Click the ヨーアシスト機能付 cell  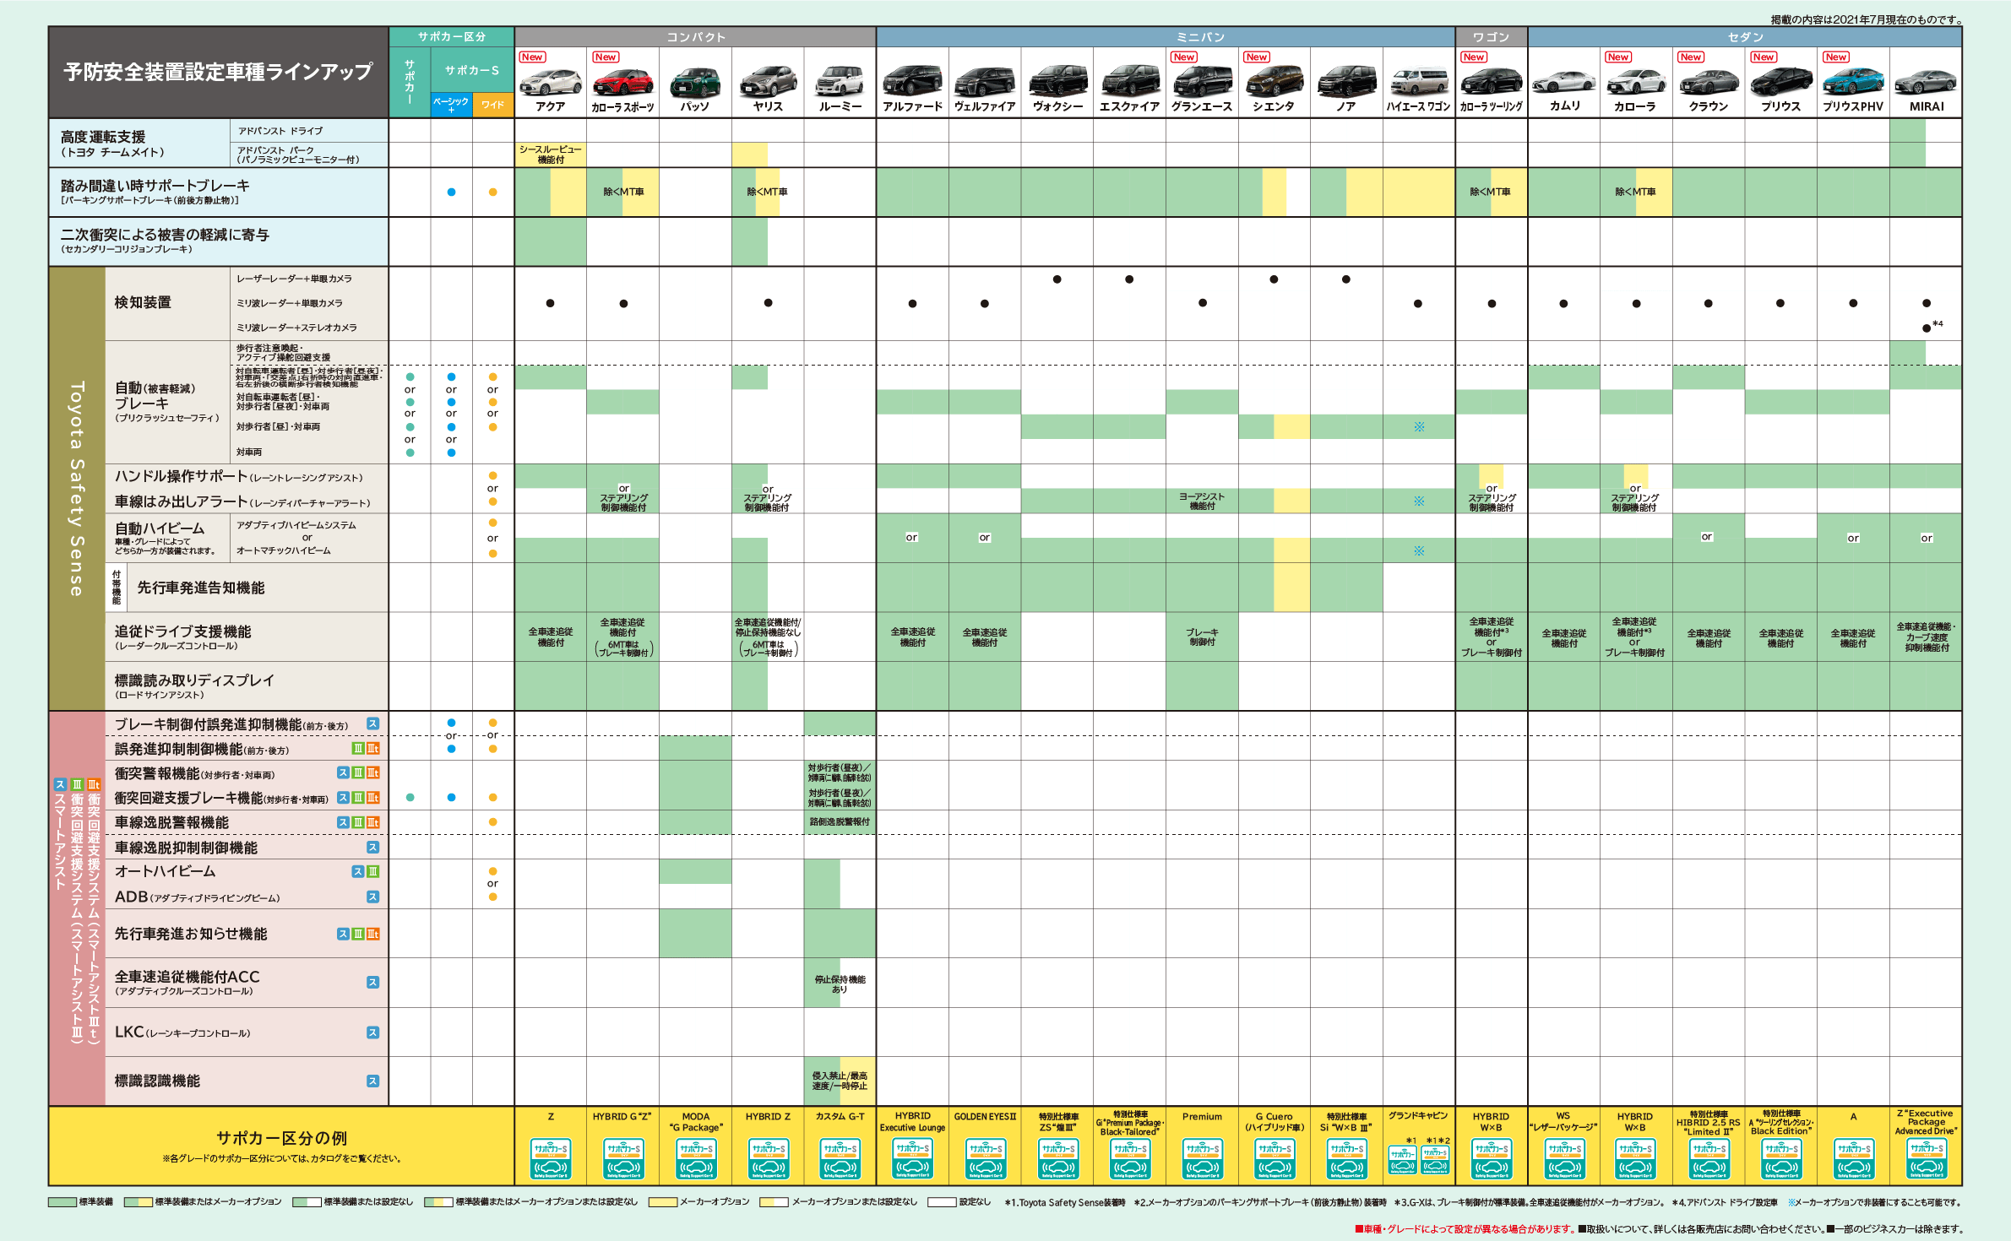1202,501
